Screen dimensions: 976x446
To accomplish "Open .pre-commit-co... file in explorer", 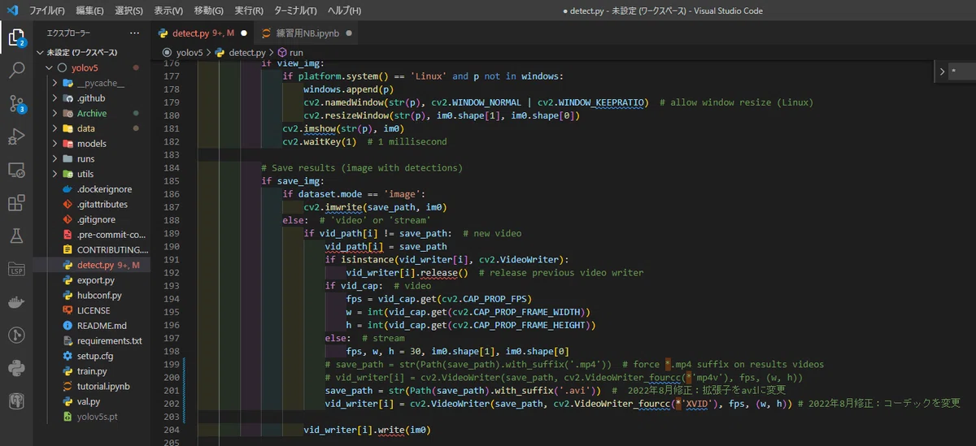I will 111,235.
